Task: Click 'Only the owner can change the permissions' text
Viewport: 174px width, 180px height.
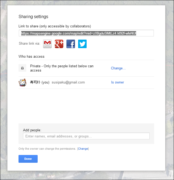Action: 47,149
